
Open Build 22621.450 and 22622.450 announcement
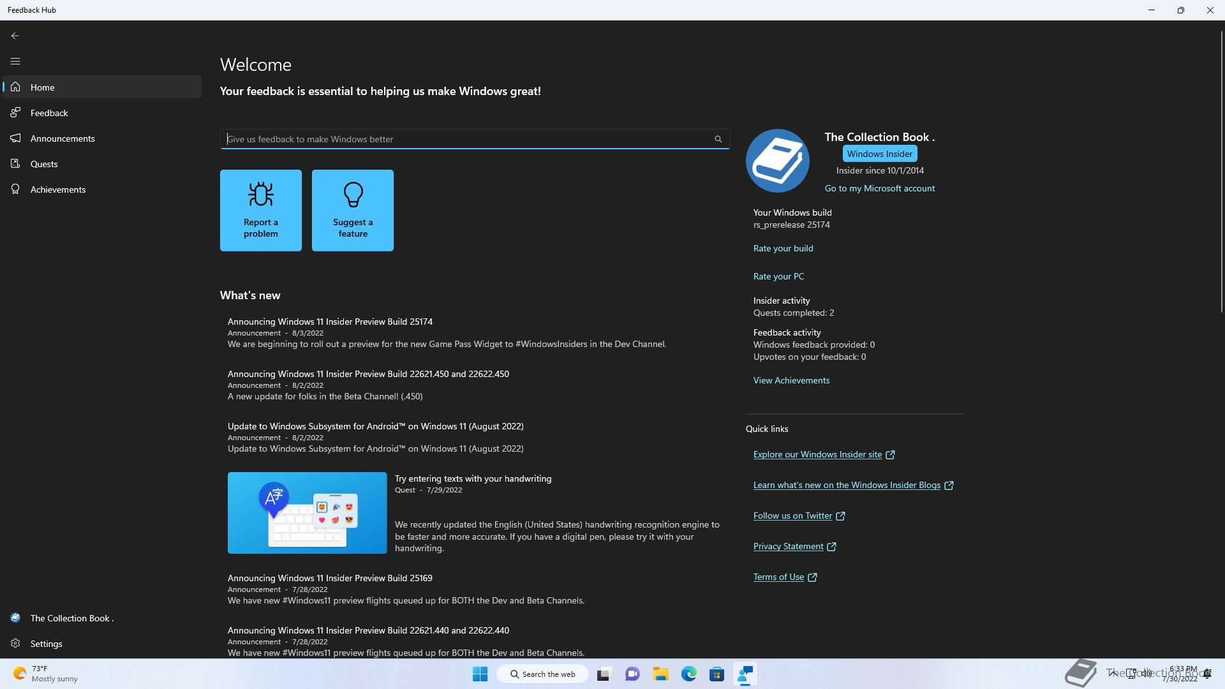point(475,385)
